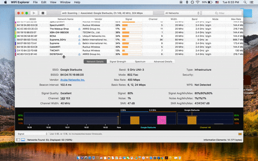Sort by the Network Name column header
Screen dimensions: 258x161
coord(65,19)
